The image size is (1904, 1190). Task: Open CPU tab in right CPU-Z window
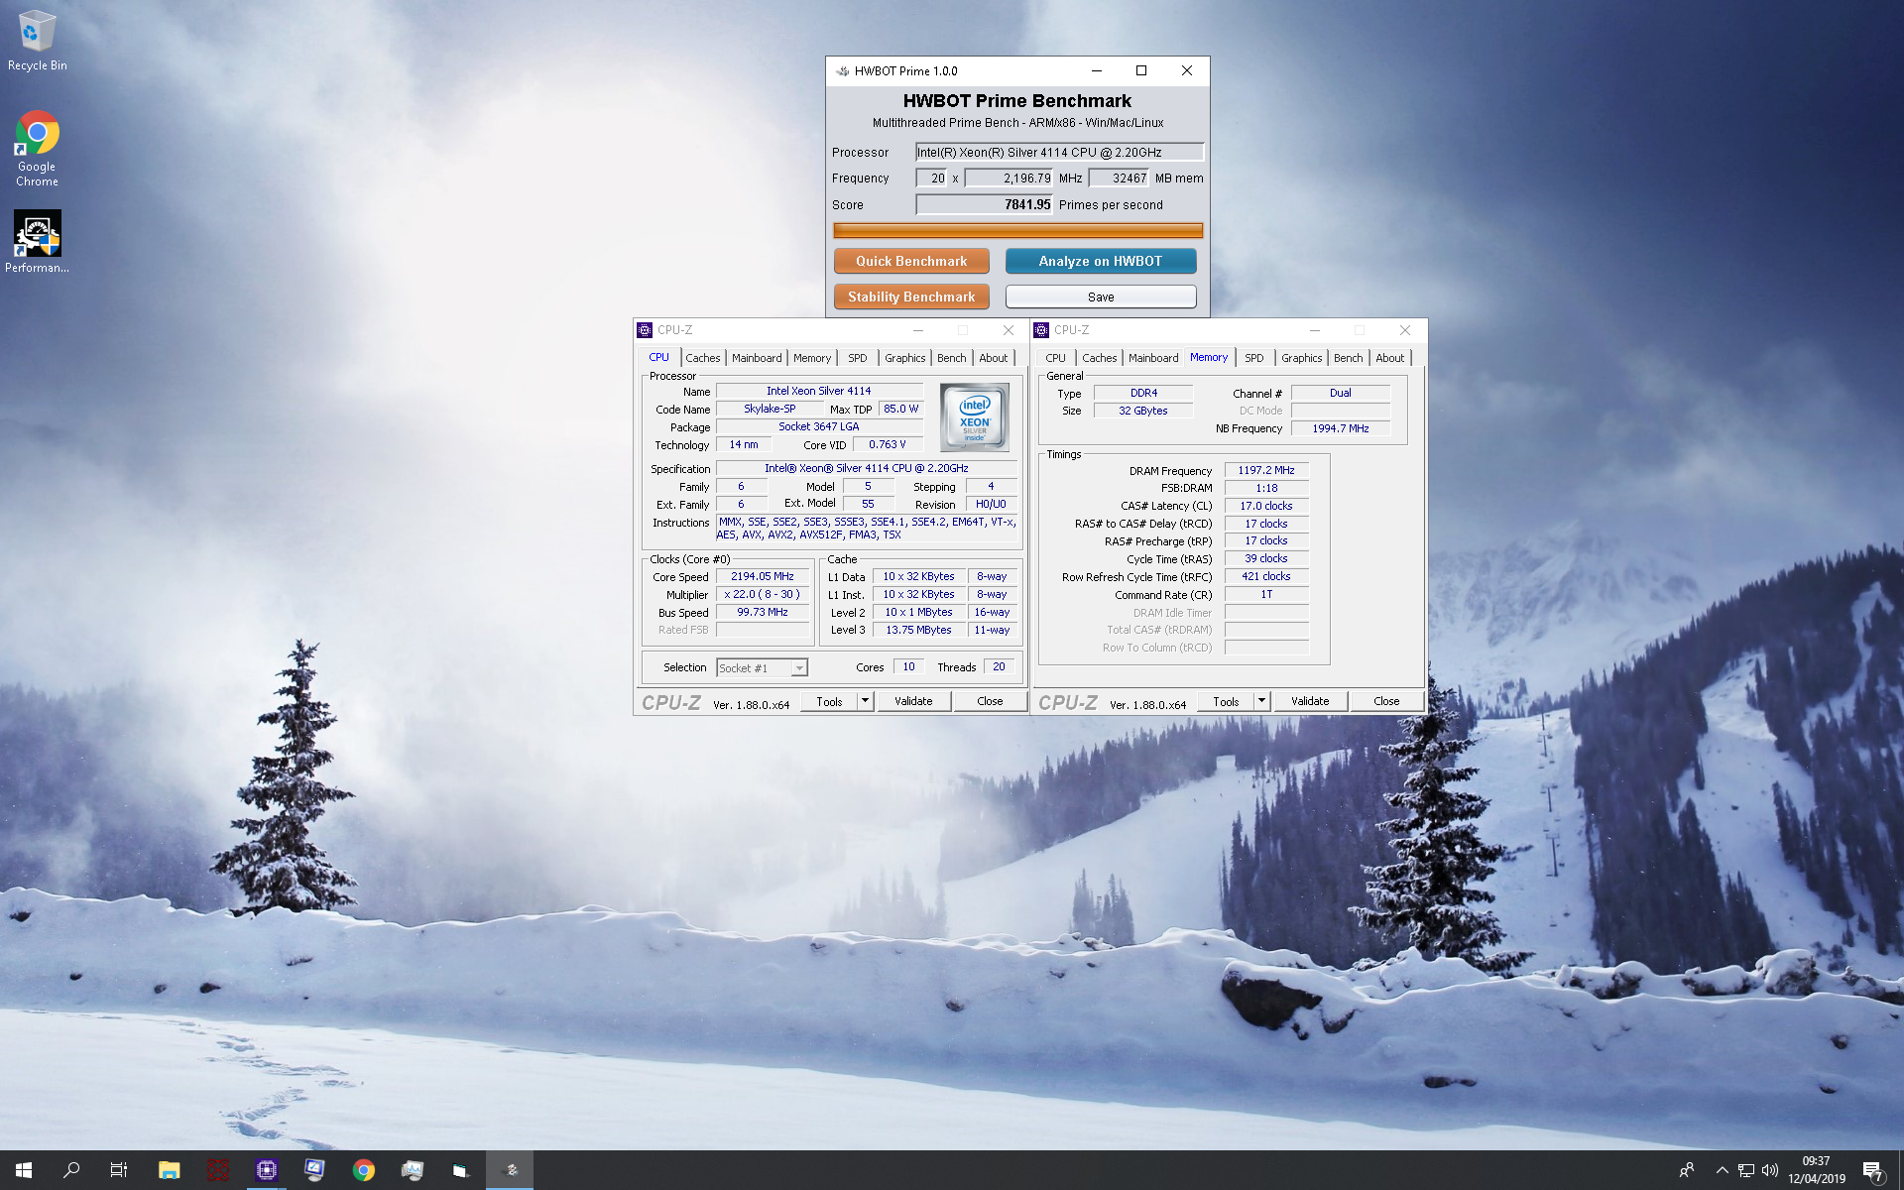tap(1055, 358)
